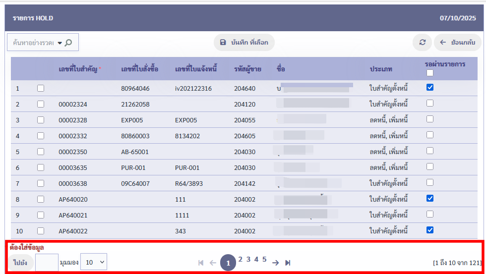Open page 2 of results

(241, 259)
